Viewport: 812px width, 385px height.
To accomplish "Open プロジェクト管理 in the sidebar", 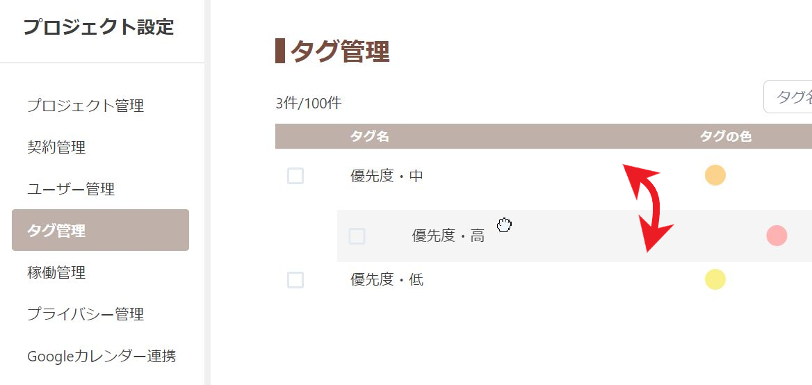I will (86, 106).
